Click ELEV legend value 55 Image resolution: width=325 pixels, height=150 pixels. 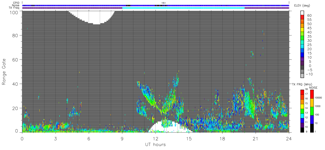(x=309, y=19)
